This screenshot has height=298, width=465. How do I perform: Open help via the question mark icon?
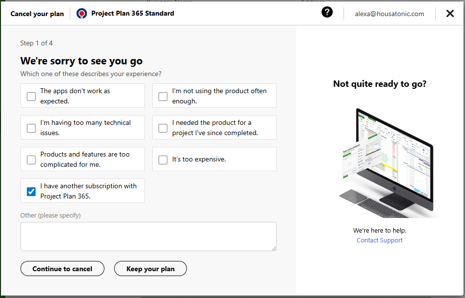pyautogui.click(x=327, y=12)
